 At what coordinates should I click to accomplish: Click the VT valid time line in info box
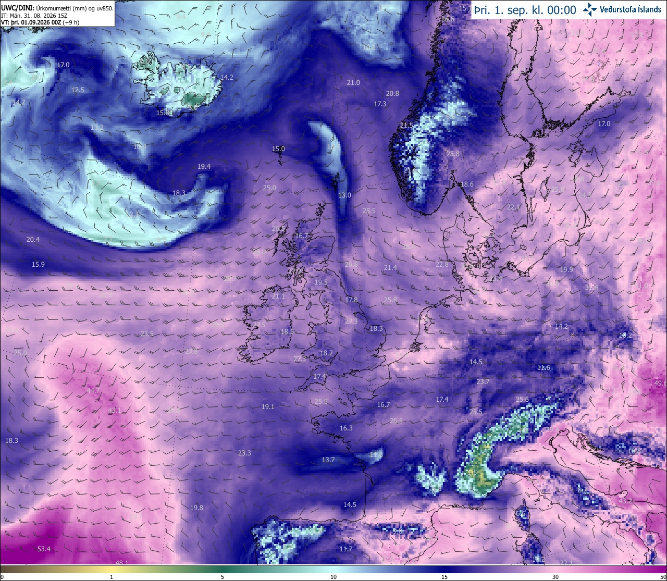[x=40, y=22]
